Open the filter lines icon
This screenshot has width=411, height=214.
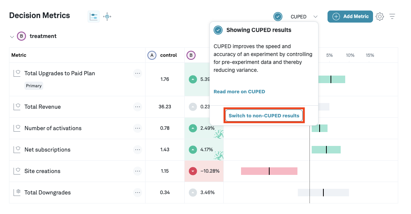[392, 17]
